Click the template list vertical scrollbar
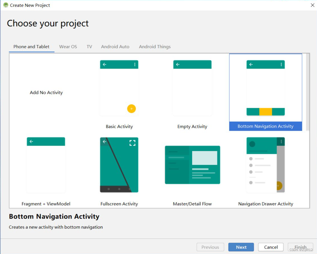Viewport: 317px width, 254px height. (308, 92)
